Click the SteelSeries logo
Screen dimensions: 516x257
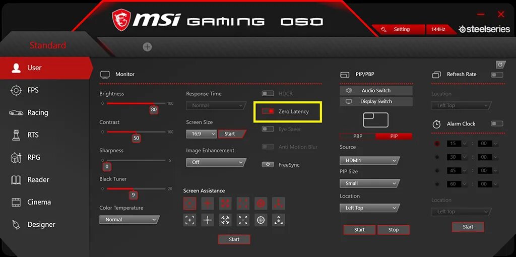click(484, 29)
